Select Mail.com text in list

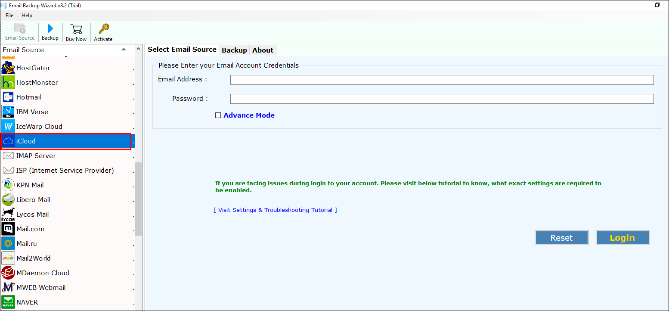click(x=31, y=229)
